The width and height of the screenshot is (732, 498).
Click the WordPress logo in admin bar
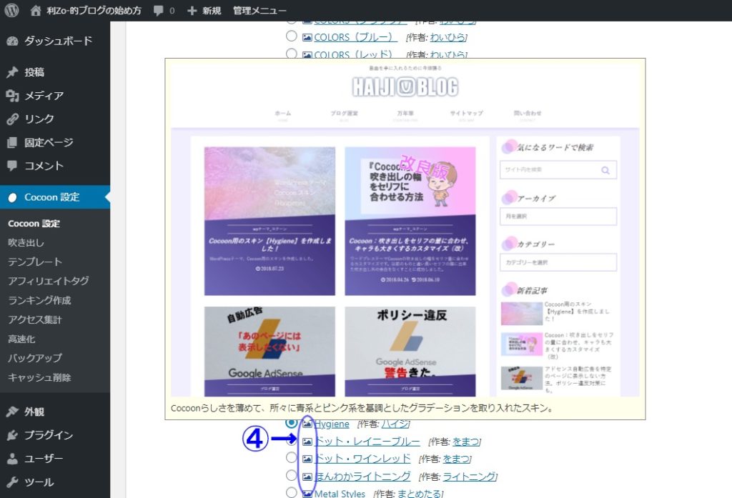pyautogui.click(x=11, y=11)
